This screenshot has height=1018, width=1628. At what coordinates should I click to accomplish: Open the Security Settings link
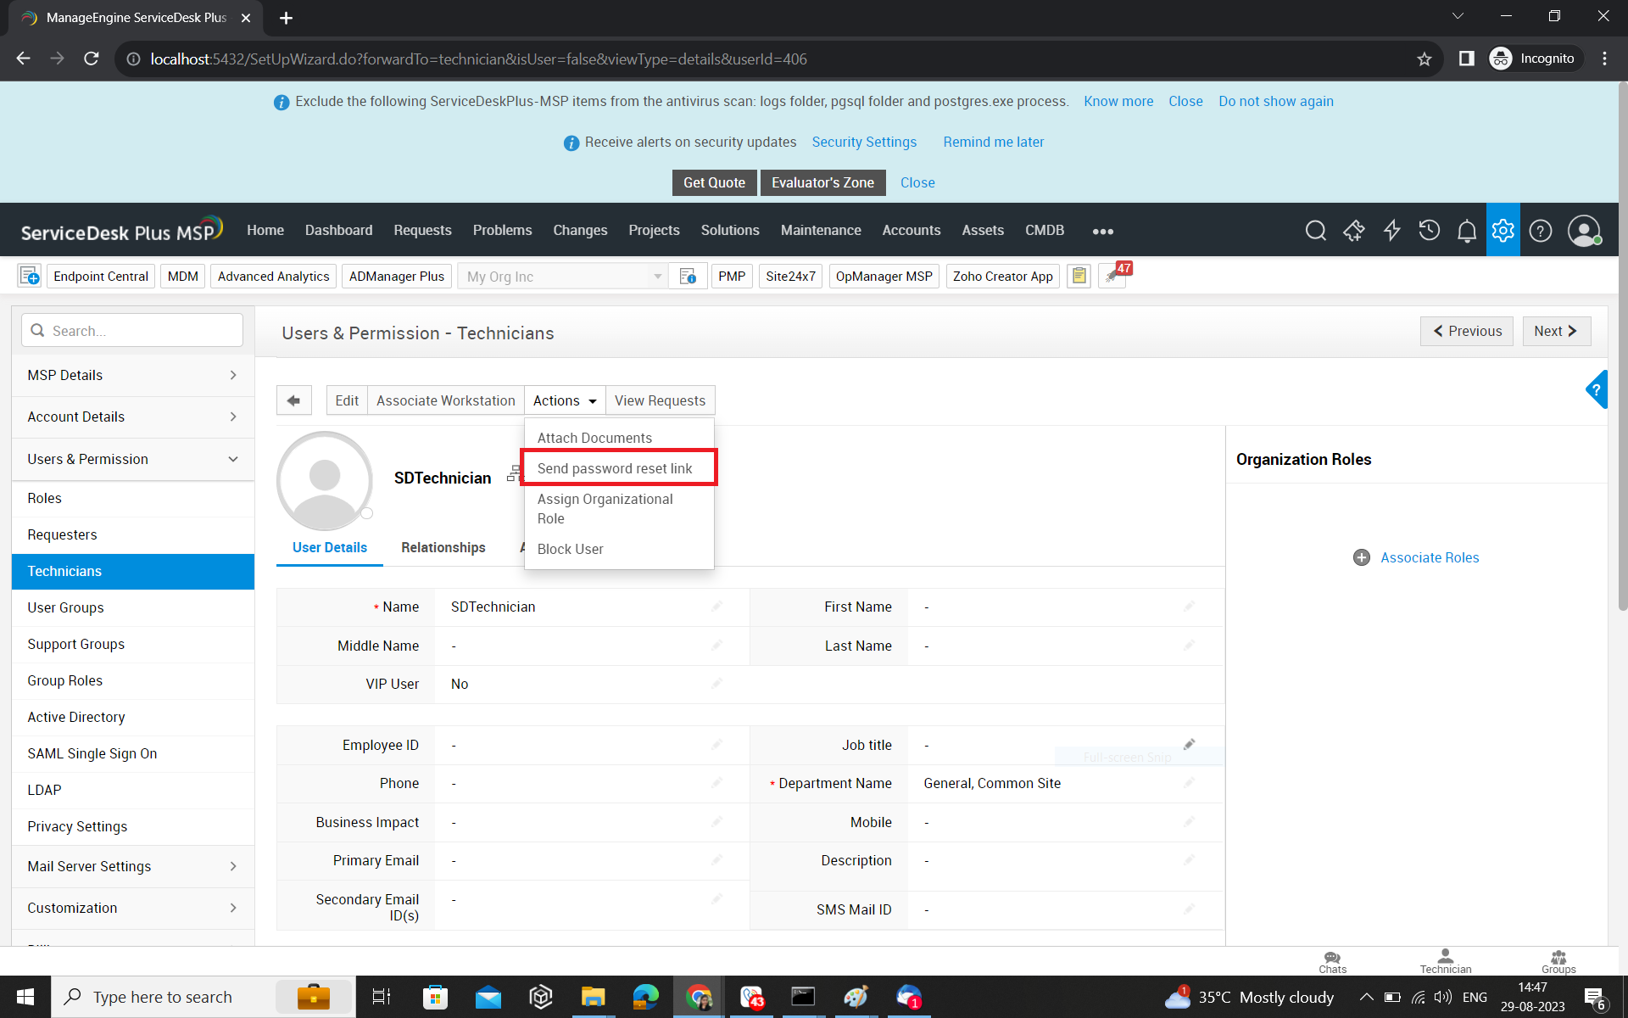[x=864, y=142]
